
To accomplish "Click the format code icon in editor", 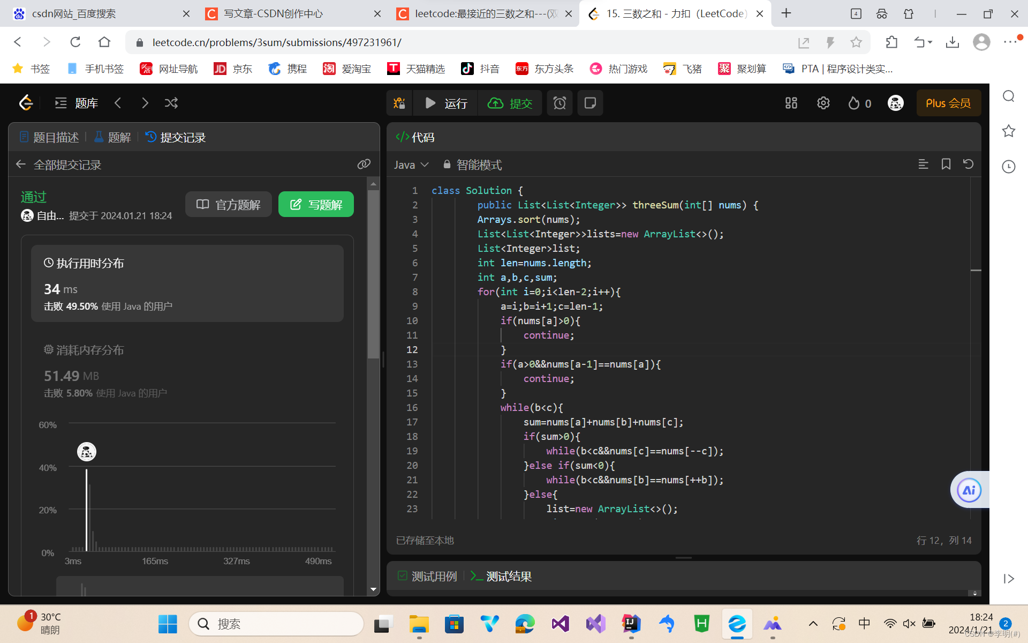I will coord(923,164).
